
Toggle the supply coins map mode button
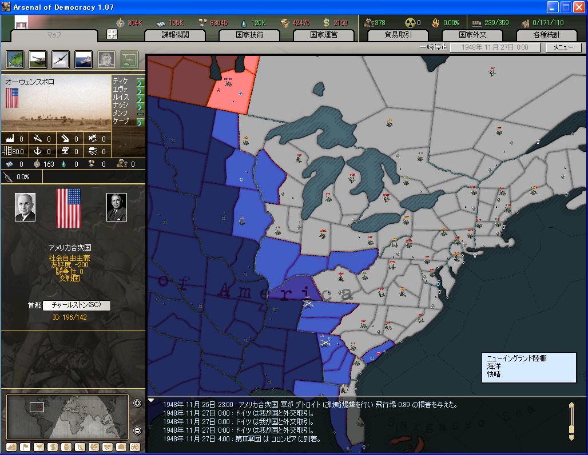tap(66, 447)
